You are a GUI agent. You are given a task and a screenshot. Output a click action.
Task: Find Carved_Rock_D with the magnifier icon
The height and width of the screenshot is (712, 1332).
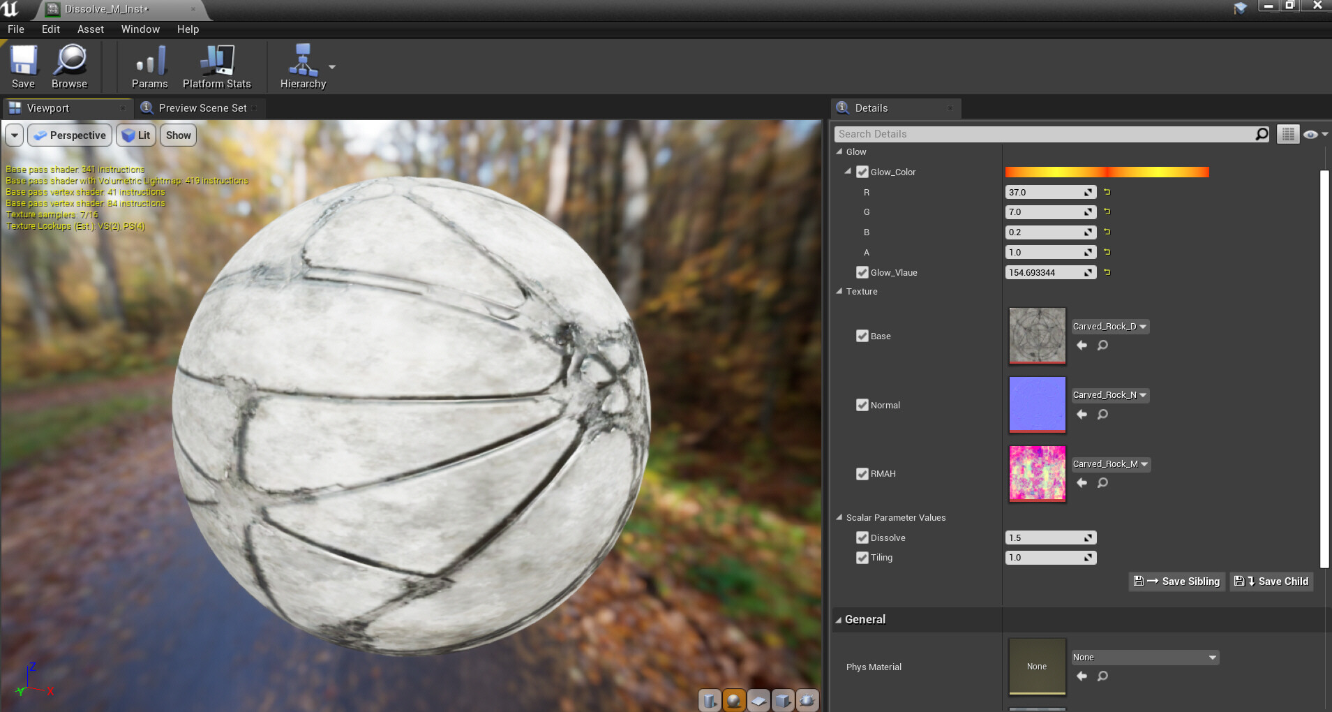coord(1102,345)
